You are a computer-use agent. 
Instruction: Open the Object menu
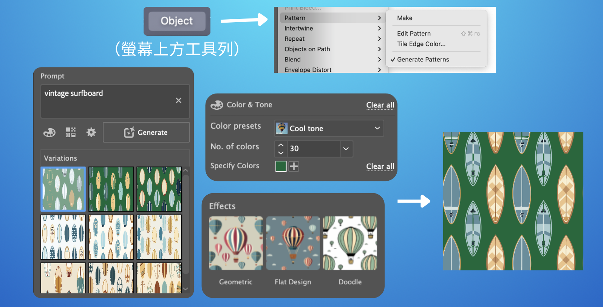(x=176, y=21)
